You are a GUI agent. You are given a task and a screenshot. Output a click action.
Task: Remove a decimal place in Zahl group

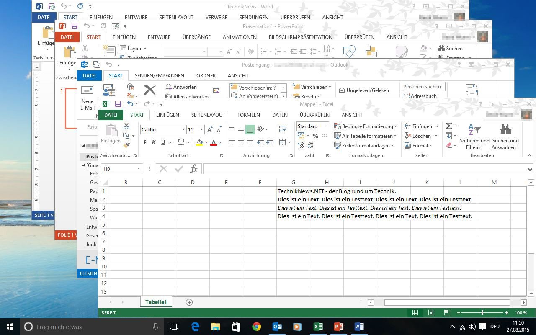[x=310, y=145]
